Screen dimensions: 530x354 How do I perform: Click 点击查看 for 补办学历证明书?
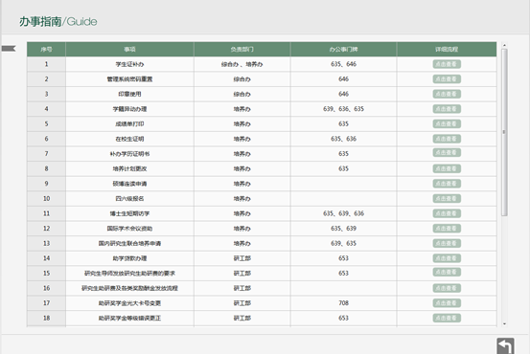coord(447,153)
